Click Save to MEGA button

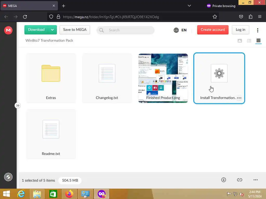coord(75,30)
